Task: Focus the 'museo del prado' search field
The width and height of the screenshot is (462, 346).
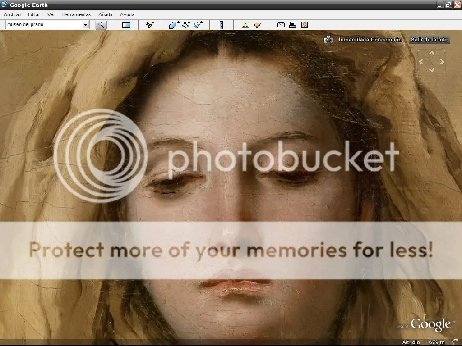Action: tap(44, 25)
